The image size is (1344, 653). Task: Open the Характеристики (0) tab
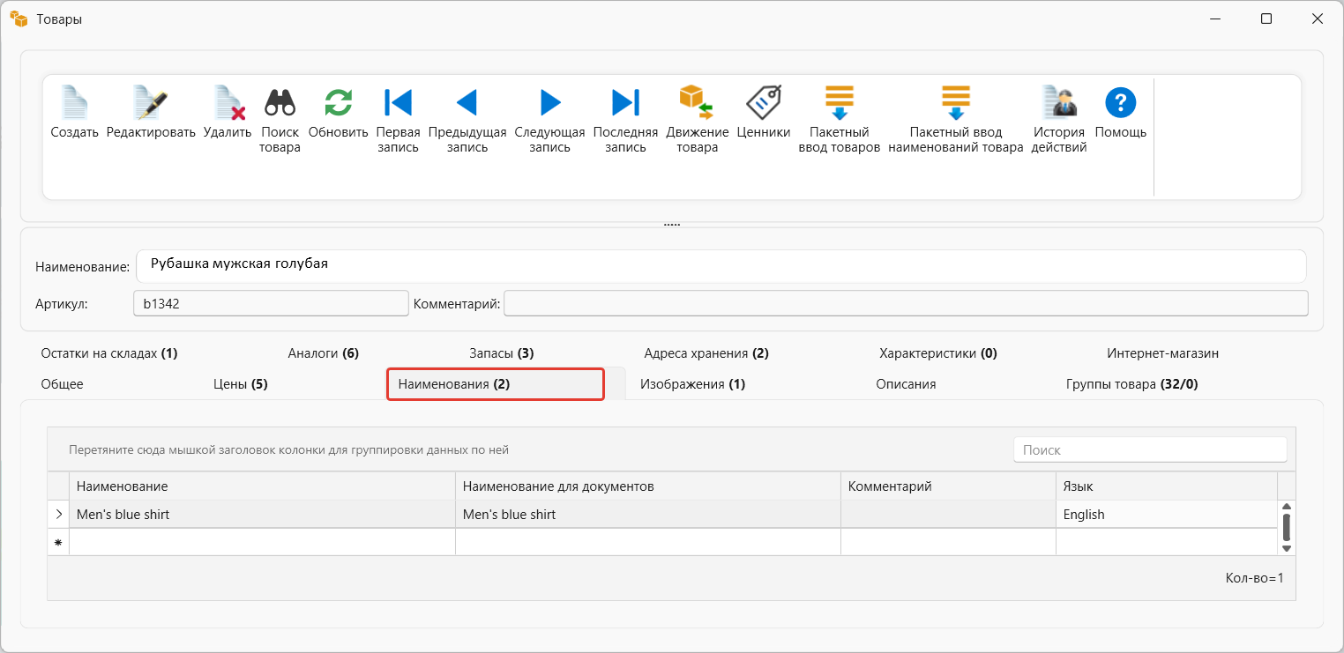point(938,353)
